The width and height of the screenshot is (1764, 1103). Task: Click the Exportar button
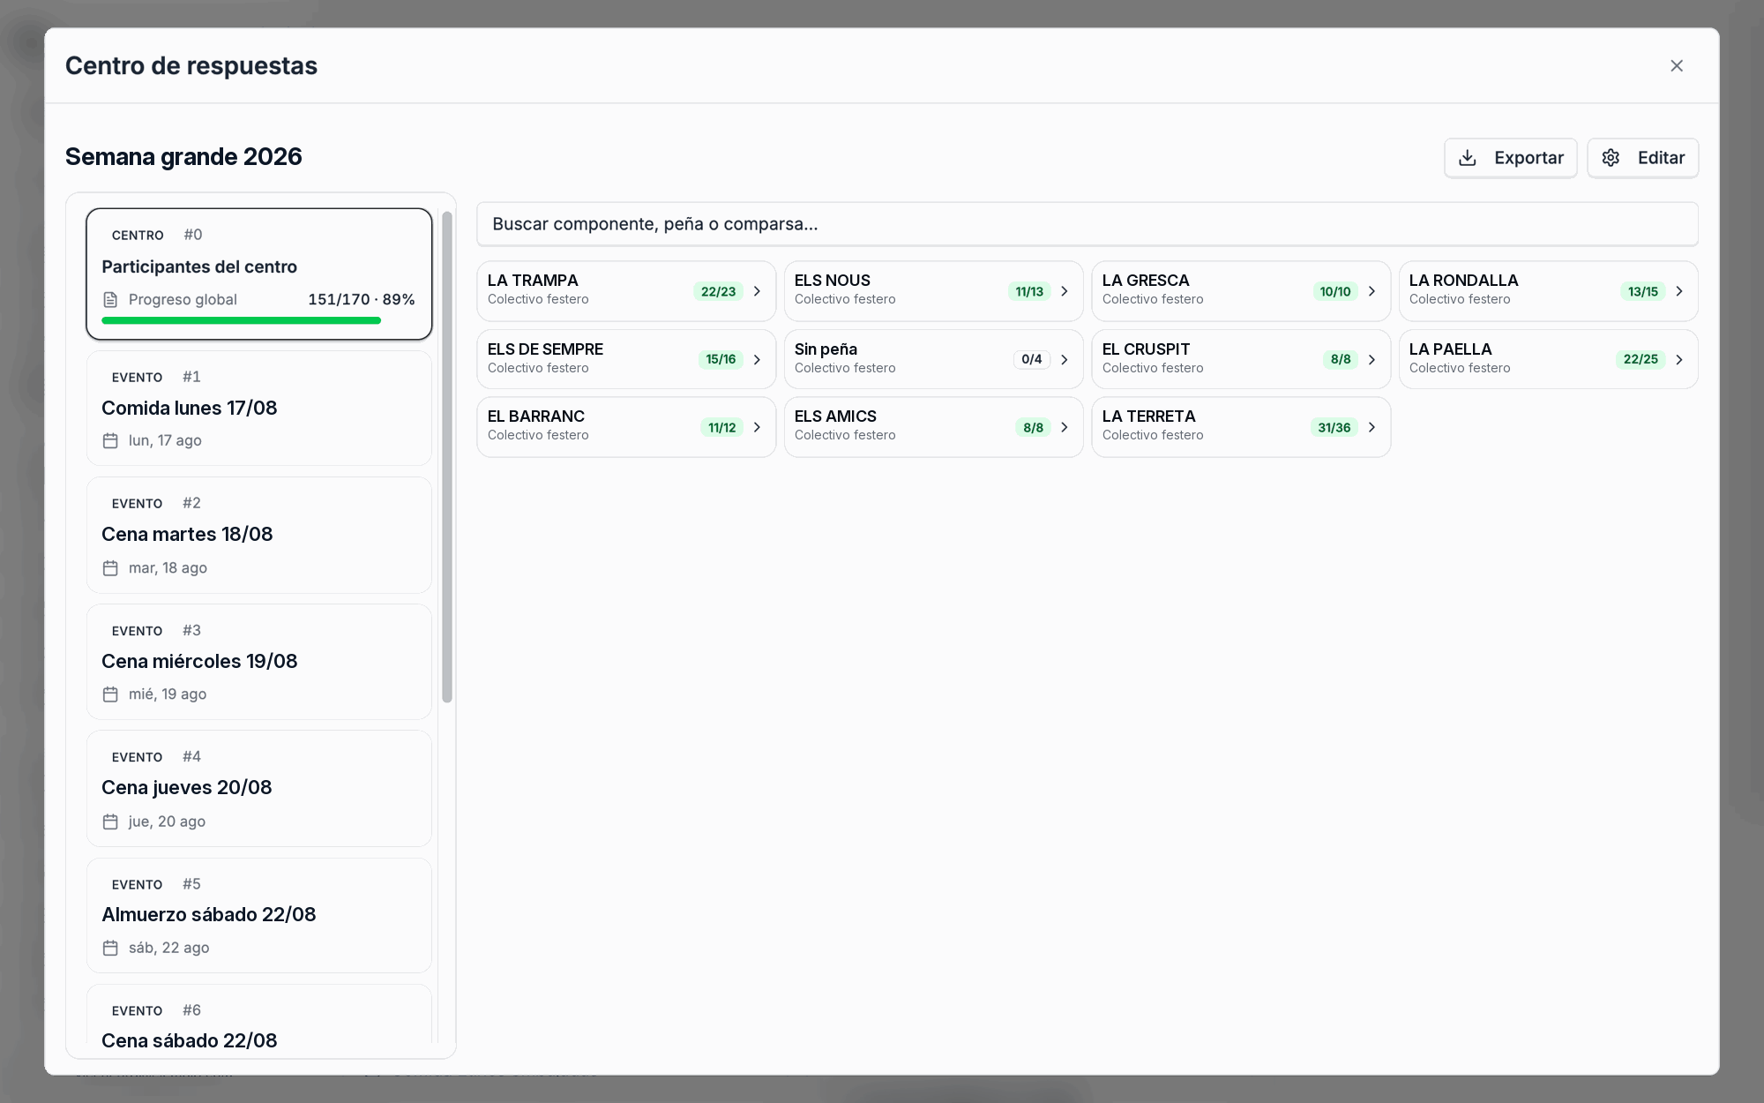[x=1510, y=158]
